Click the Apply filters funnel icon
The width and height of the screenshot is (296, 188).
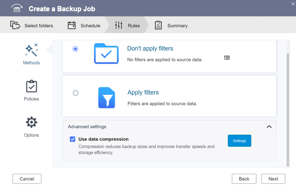point(107,98)
